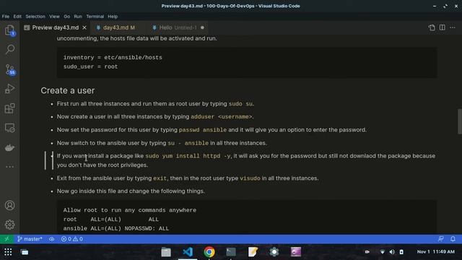This screenshot has width=462, height=260.
Task: Open the Selection menu
Action: [x=35, y=17]
